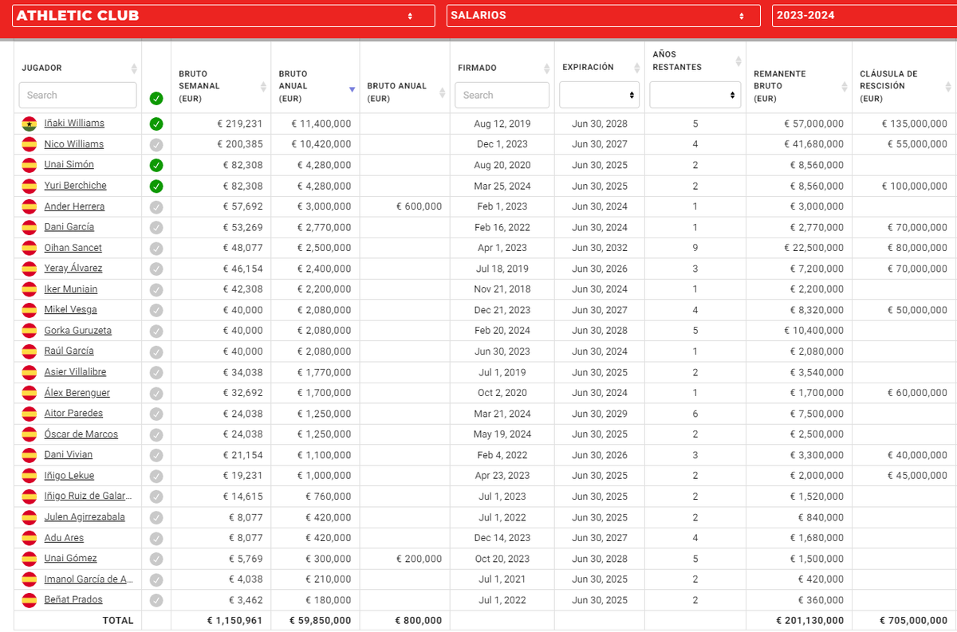Sort by Remanente Bruto column arrows
Viewport: 957px width, 632px height.
click(844, 86)
